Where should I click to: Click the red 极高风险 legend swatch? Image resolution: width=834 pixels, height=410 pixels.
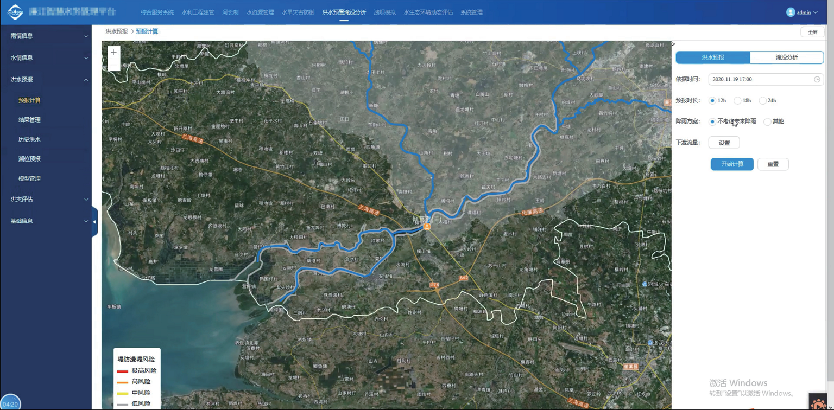pos(123,371)
